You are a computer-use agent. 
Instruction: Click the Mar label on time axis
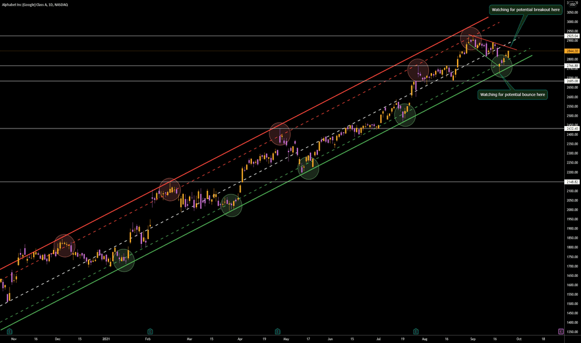(x=190, y=339)
